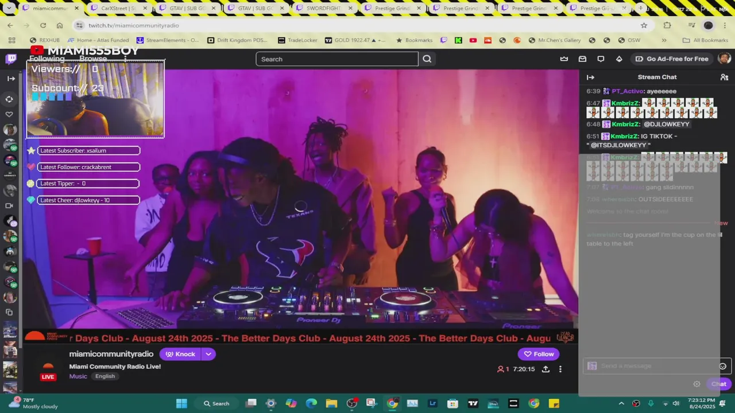This screenshot has width=735, height=413.
Task: Show hidden system tray icons
Action: coord(621,403)
